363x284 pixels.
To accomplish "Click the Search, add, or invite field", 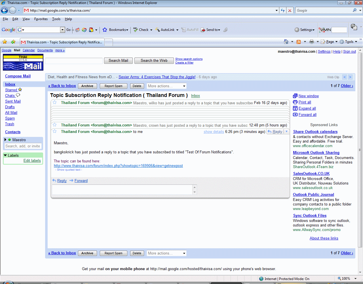I will pyautogui.click(x=23, y=146).
